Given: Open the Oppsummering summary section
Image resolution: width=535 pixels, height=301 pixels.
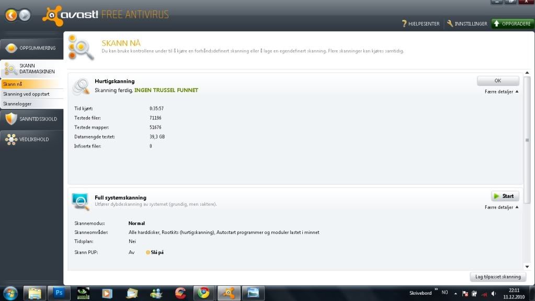Looking at the screenshot, I should (x=31, y=48).
